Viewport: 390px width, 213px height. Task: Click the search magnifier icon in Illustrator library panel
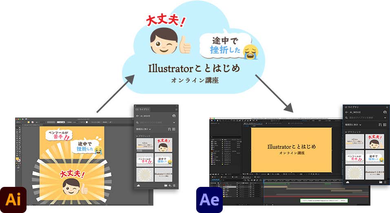click(x=137, y=122)
